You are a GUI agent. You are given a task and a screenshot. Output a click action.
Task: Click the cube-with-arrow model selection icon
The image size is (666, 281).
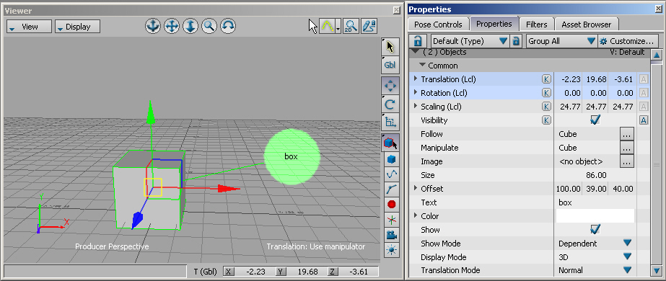[x=390, y=143]
